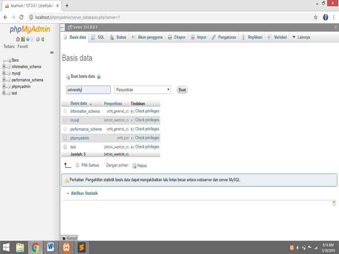339x254 pixels.
Task: Click the Buat button to create database
Action: [x=182, y=90]
